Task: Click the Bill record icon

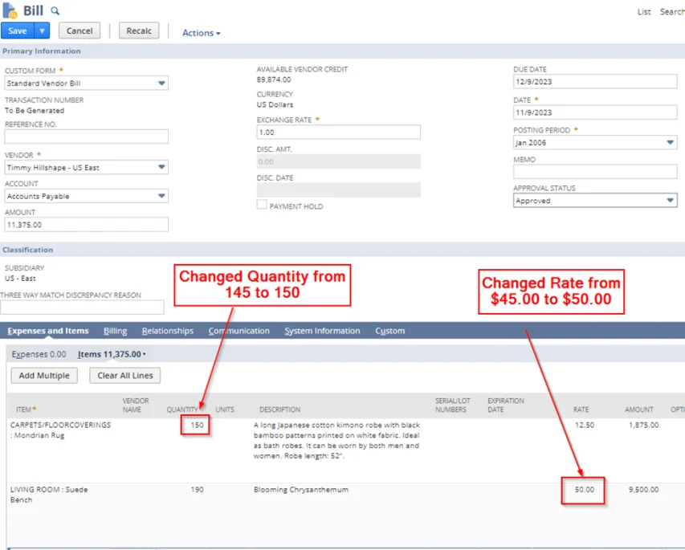Action: pos(10,10)
